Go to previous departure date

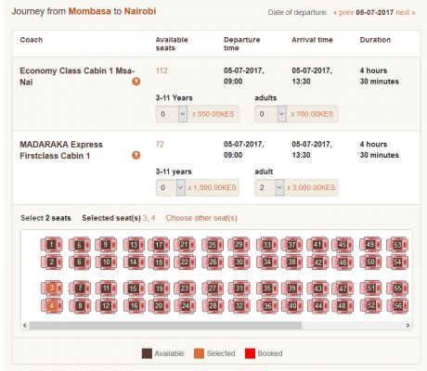point(343,13)
